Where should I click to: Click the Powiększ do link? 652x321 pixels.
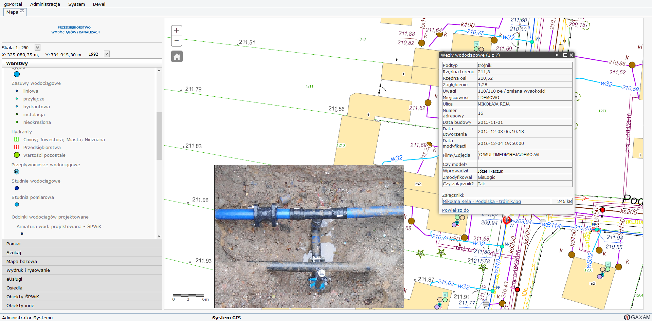pos(455,210)
